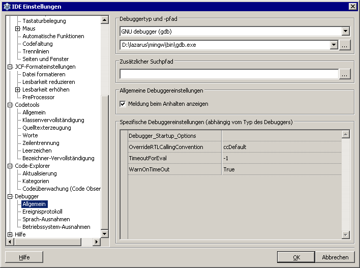The height and width of the screenshot is (268, 360).
Task: Open the debugger path dropdown list
Action: (x=334, y=45)
